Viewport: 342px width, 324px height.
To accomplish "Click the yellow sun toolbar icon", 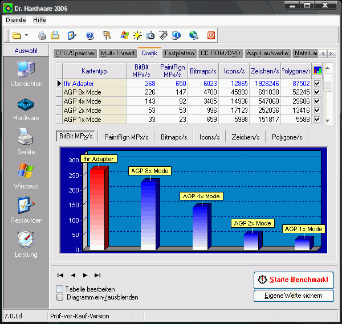I will pos(137,35).
